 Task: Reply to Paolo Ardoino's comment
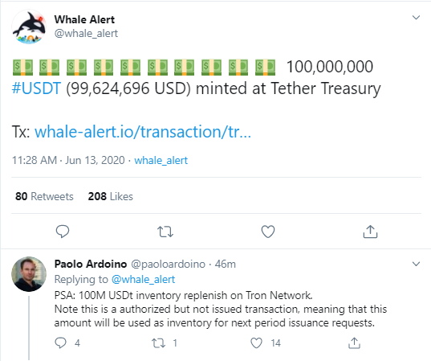(x=60, y=343)
